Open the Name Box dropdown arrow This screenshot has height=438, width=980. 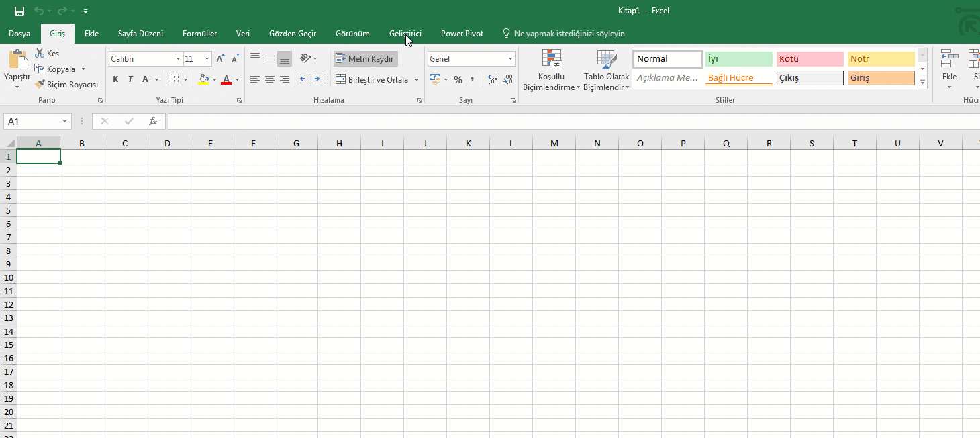click(65, 121)
